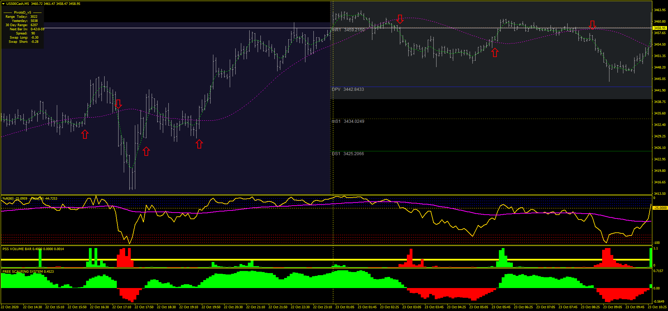The image size is (668, 311).
Task: Select the -25.0000 level tag on %R scale
Action: tap(659, 208)
